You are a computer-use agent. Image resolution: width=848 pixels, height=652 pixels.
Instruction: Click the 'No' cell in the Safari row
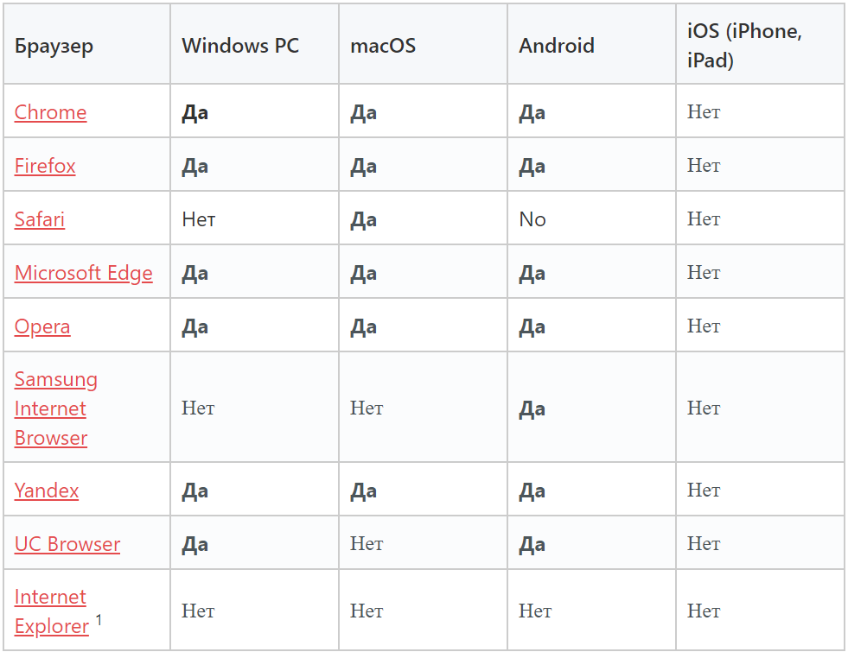(x=532, y=219)
